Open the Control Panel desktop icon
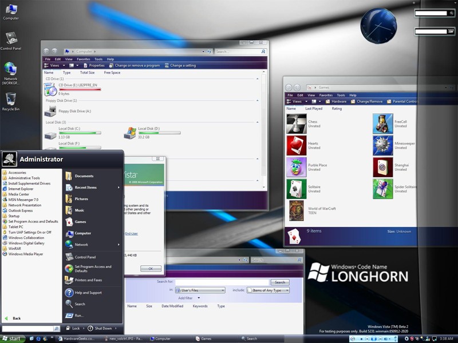Screen dimensions: 458x343 pyautogui.click(x=11, y=39)
